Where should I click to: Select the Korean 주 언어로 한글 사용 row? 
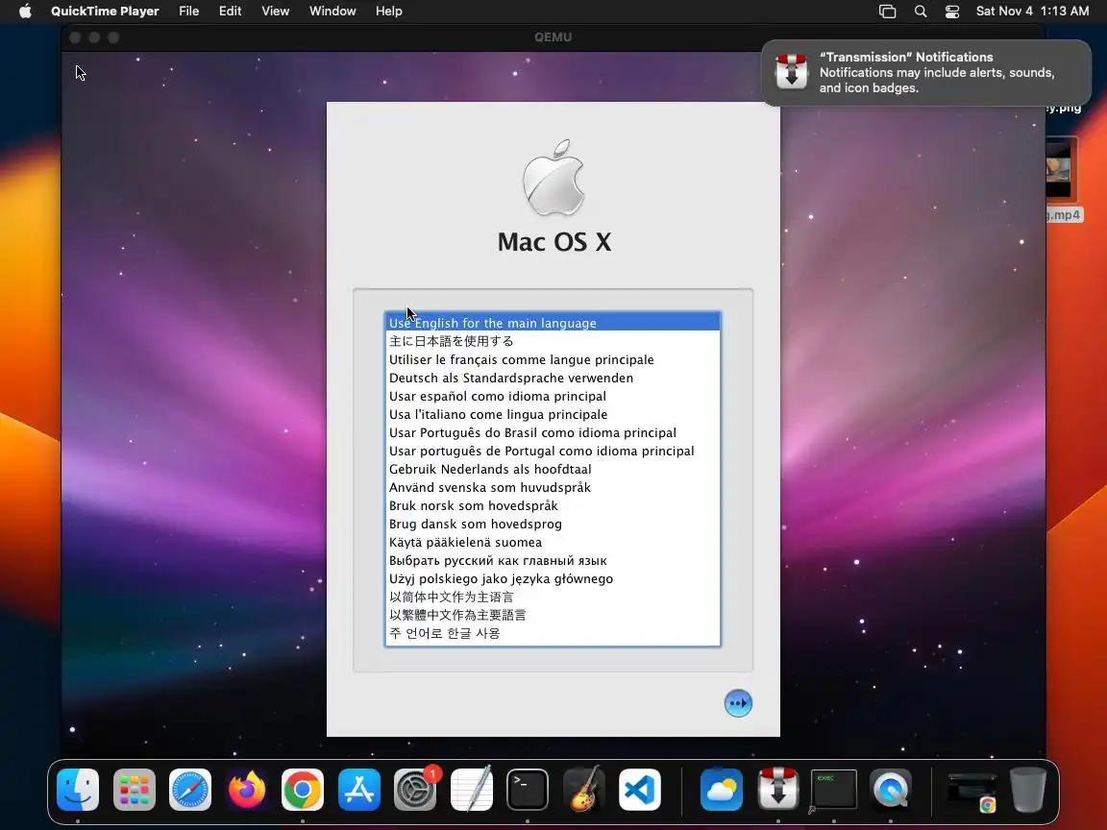click(x=553, y=634)
